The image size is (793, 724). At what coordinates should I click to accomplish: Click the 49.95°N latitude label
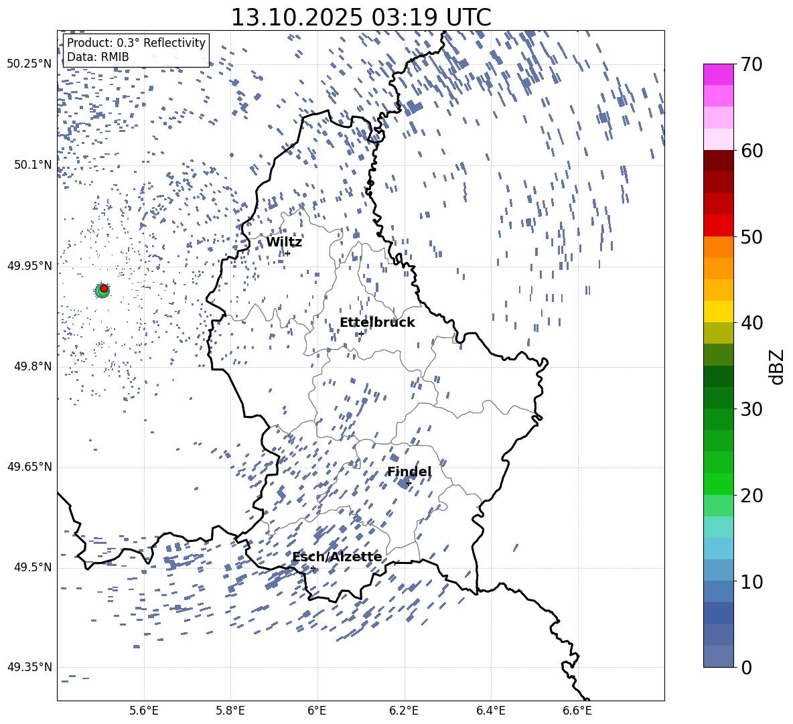click(x=29, y=266)
